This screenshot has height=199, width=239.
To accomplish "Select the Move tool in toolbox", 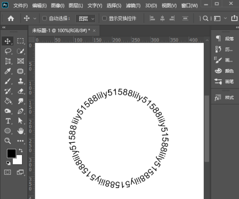I will (8, 41).
